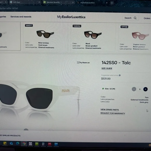Image resolution: width=151 pixels, height=151 pixels.
Task: Open Google Chrome from the taskbar
Action: click(x=24, y=144)
